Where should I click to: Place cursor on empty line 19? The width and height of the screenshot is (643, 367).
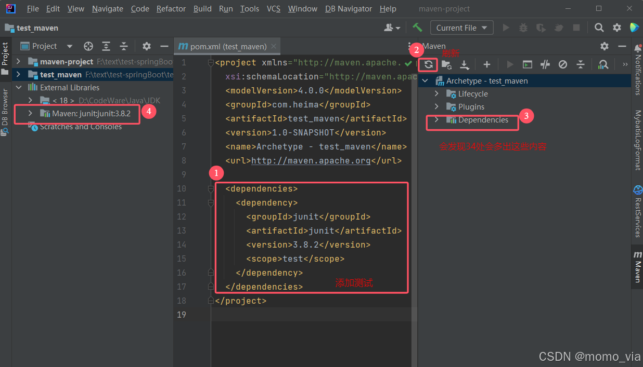(x=312, y=315)
